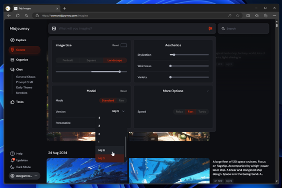Open the Newbies chat room

pyautogui.click(x=21, y=93)
